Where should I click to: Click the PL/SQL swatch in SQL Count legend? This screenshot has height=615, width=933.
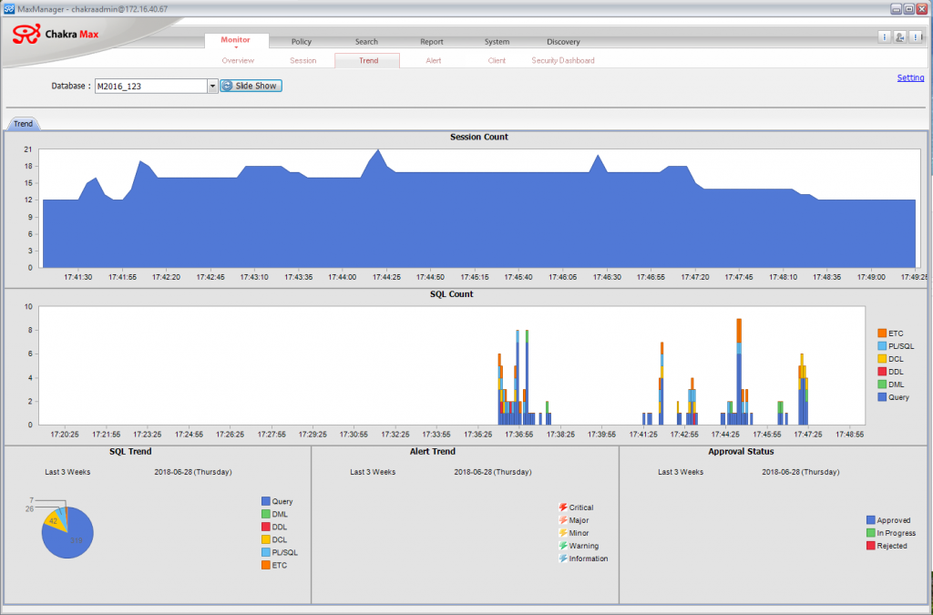click(882, 345)
